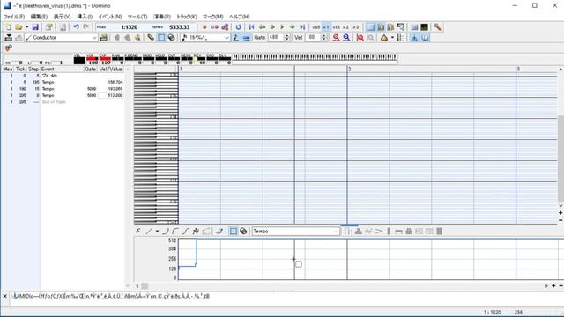This screenshot has width=564, height=317.
Task: Close the MIDI message bar with X
Action: pos(5,296)
